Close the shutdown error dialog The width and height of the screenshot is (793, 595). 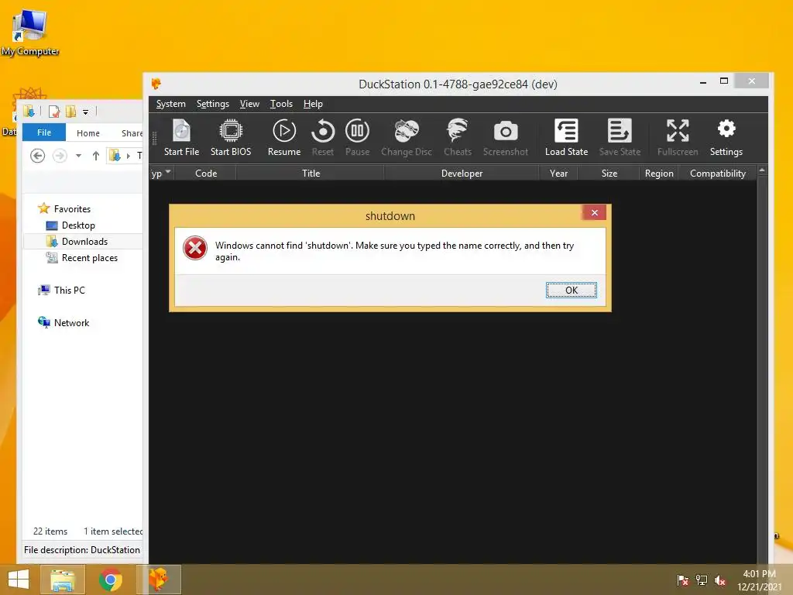pyautogui.click(x=594, y=212)
